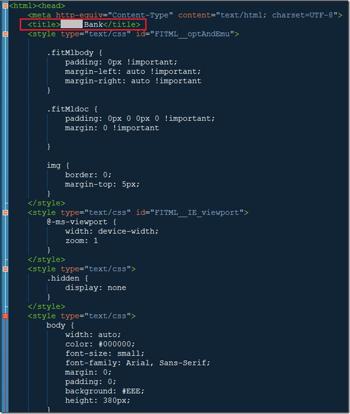Collapse the html root fold marker
The image size is (350, 414).
(6, 6)
